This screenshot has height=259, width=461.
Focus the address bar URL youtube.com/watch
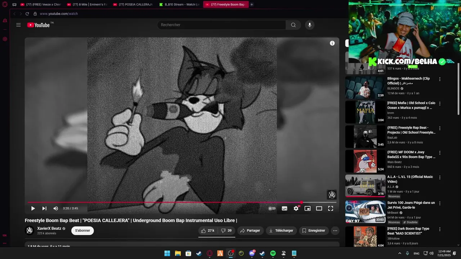tap(59, 14)
